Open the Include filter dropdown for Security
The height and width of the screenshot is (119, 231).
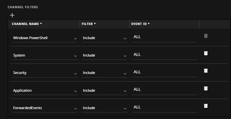105,73
